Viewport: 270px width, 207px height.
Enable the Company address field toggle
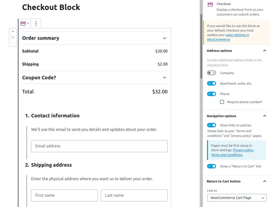point(212,73)
